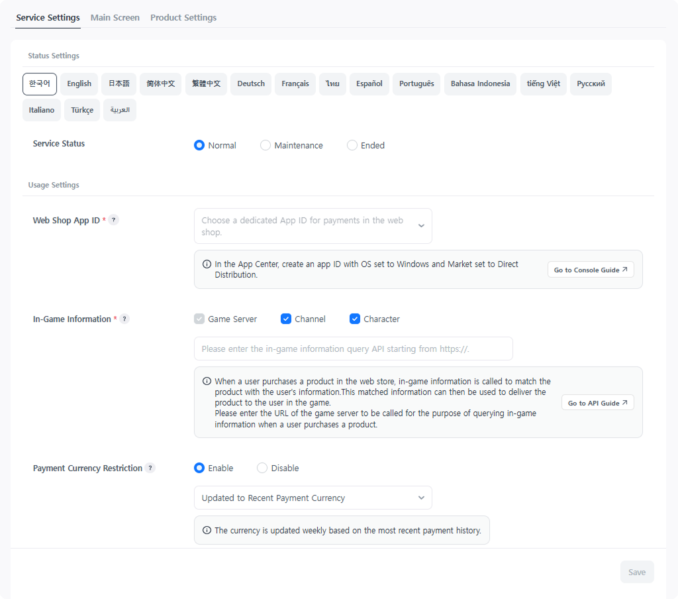Click the in-game information API URL field
Image resolution: width=678 pixels, height=599 pixels.
coord(353,349)
